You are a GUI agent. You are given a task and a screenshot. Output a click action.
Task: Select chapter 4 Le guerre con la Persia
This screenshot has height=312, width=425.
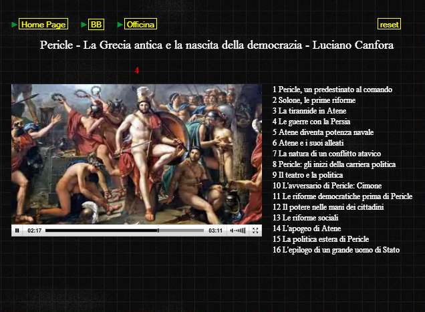click(311, 122)
